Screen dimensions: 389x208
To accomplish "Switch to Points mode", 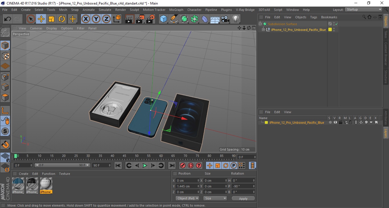I will click(5, 77).
